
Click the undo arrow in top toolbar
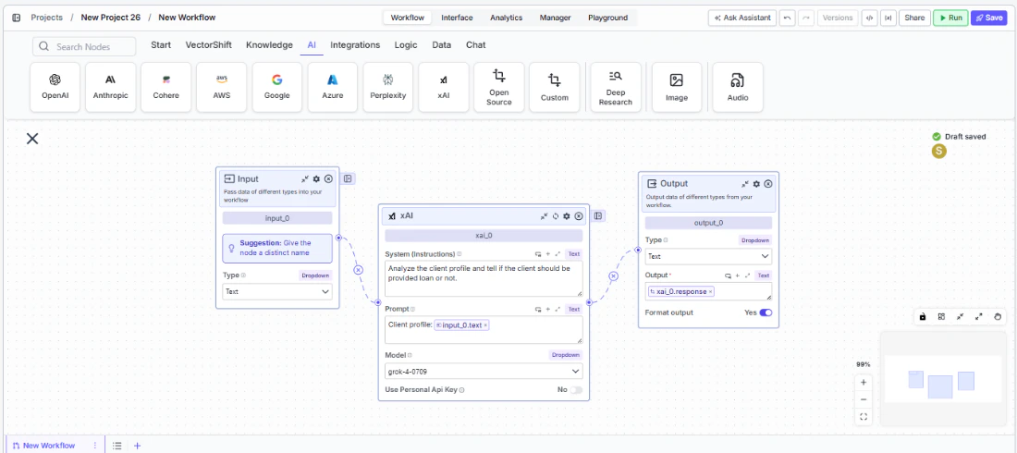click(x=787, y=18)
